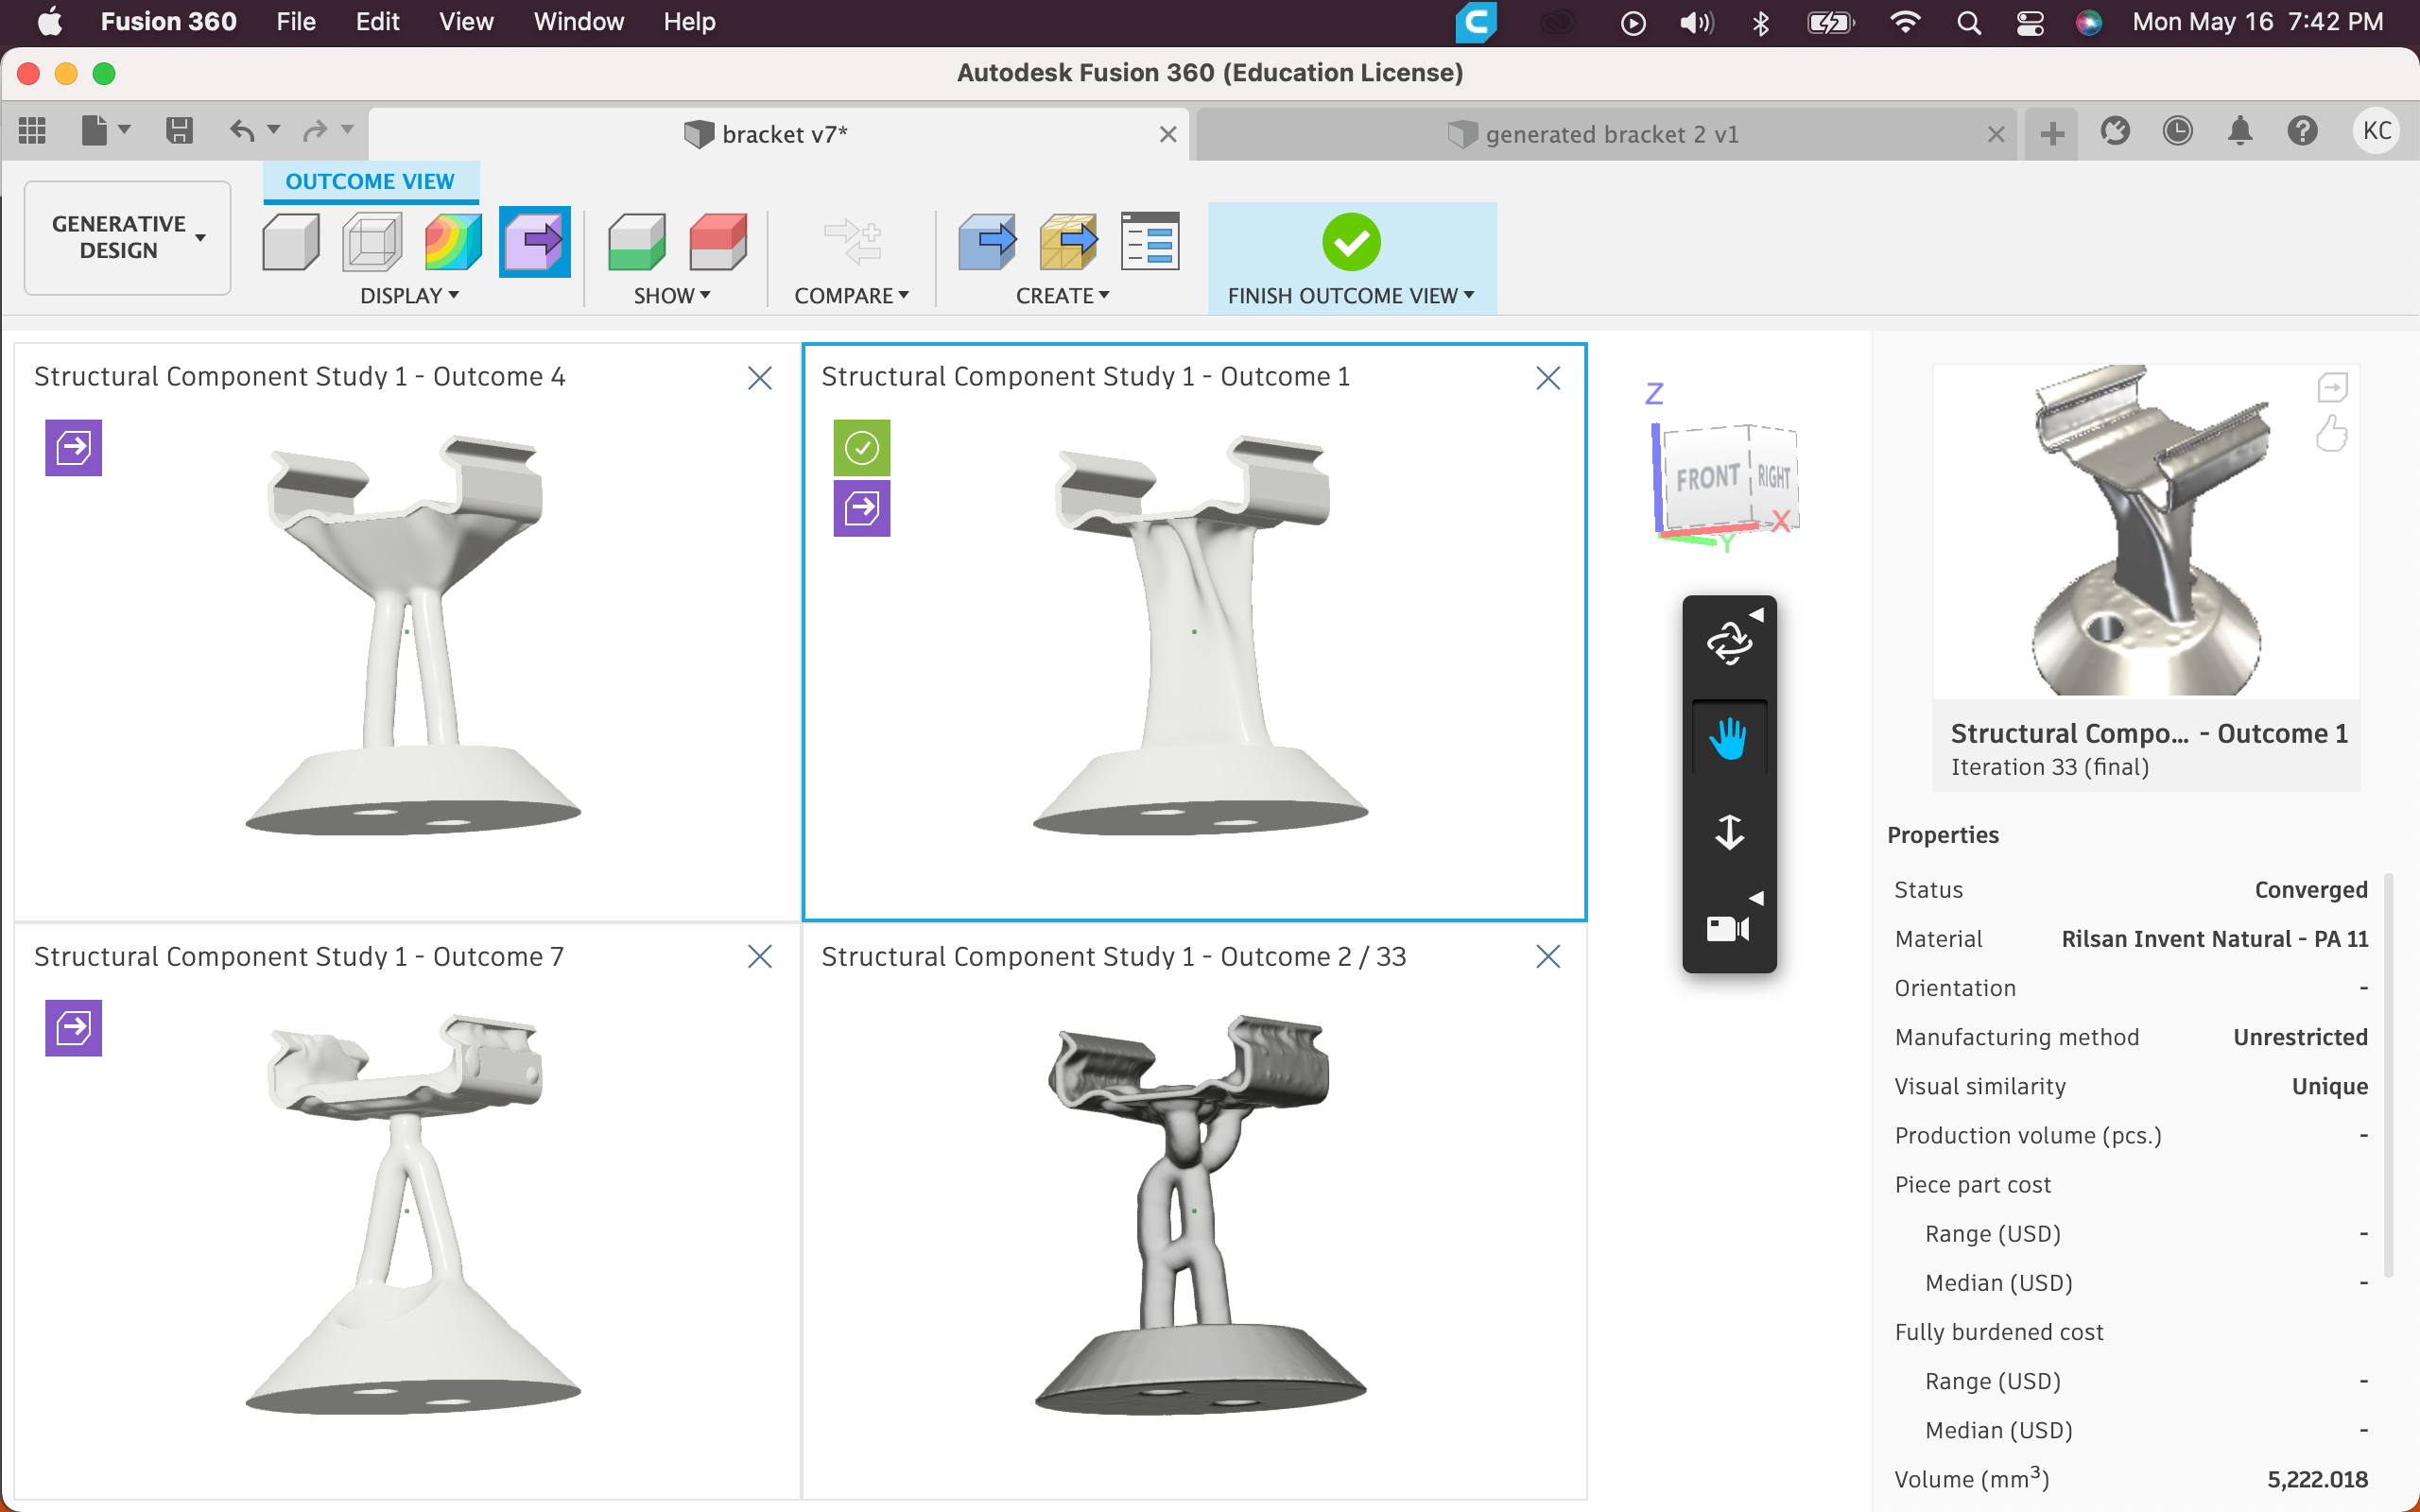Click the green checkmark approve icon on Outcome 1
This screenshot has height=1512, width=2420.
862,448
